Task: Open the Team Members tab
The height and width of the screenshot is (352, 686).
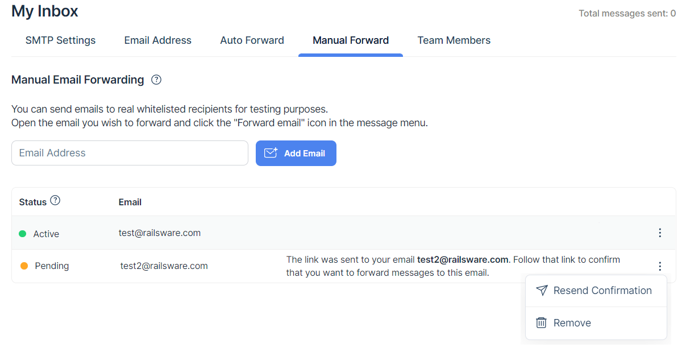Action: pos(454,40)
